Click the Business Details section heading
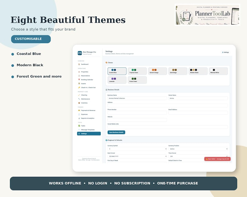The image size is (247, 197). click(112, 90)
